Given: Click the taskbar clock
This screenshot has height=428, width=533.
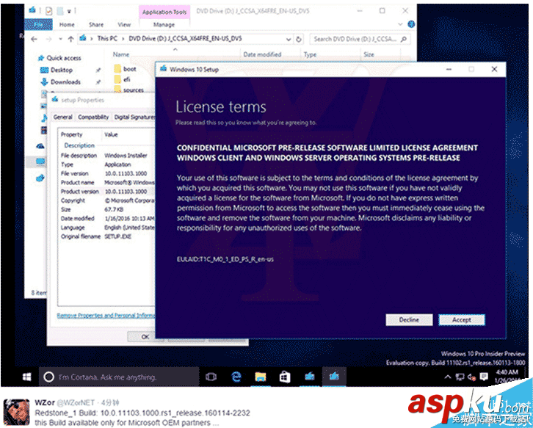Looking at the screenshot, I should pyautogui.click(x=507, y=377).
